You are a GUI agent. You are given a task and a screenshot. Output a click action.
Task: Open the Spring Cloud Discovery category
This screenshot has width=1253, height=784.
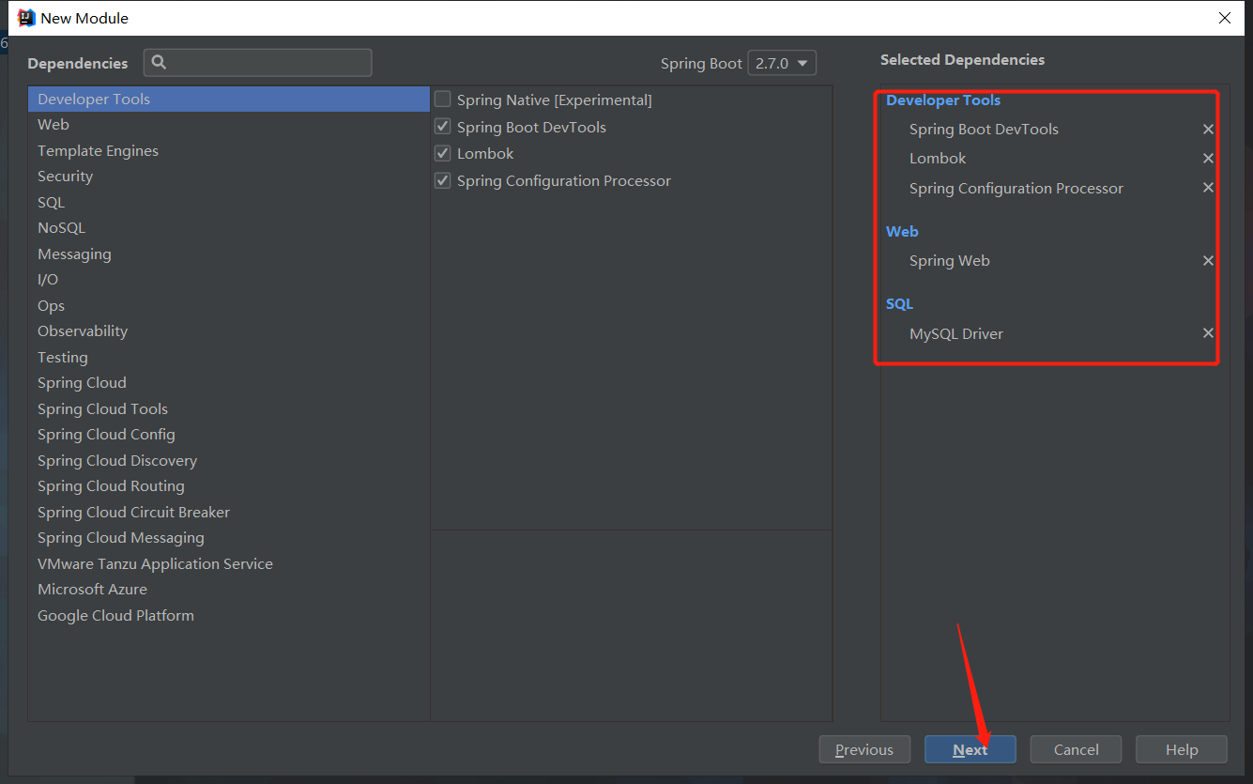point(117,460)
